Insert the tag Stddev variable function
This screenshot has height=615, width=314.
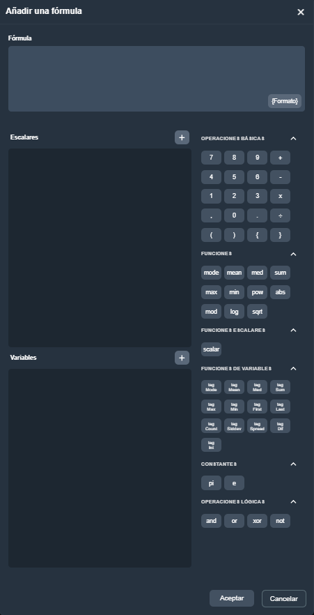click(x=234, y=426)
